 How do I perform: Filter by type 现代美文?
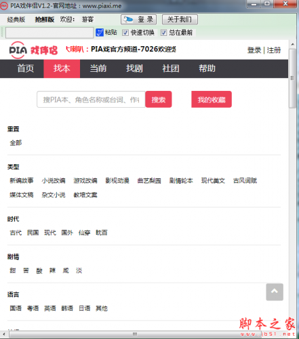[x=213, y=180]
